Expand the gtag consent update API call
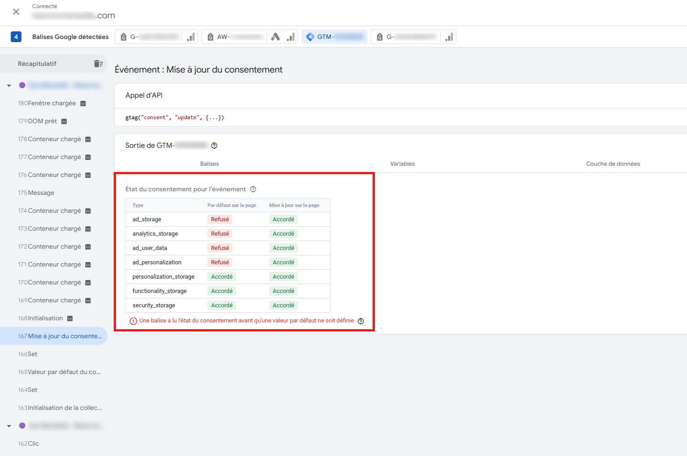 point(215,117)
